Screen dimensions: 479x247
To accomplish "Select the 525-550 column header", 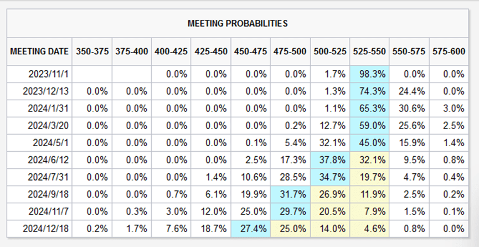I will pos(369,52).
